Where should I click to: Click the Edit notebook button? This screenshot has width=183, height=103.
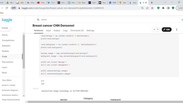click(166, 29)
